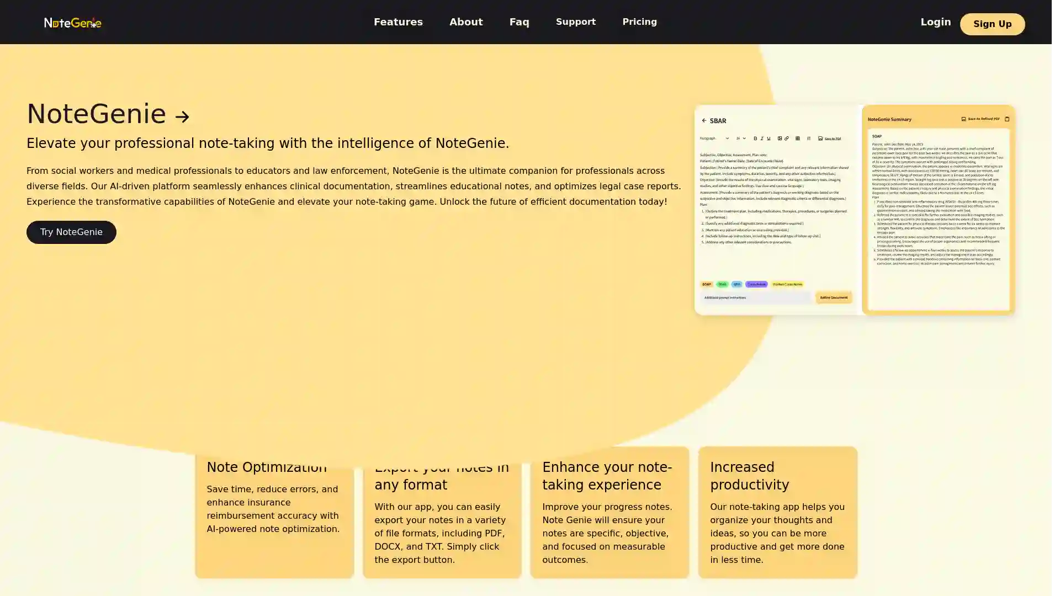Select the Increased productivity card heading

tap(749, 476)
